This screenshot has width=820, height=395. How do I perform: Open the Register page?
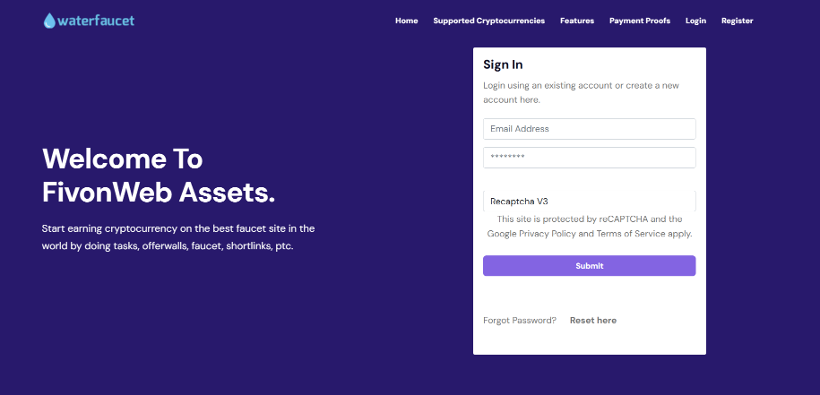click(737, 21)
